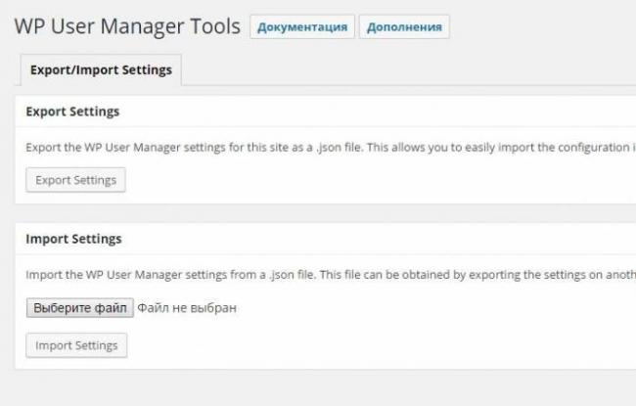Screen dimensions: 636x406
Task: Select the WP User Manager Tools heading
Action: [127, 26]
